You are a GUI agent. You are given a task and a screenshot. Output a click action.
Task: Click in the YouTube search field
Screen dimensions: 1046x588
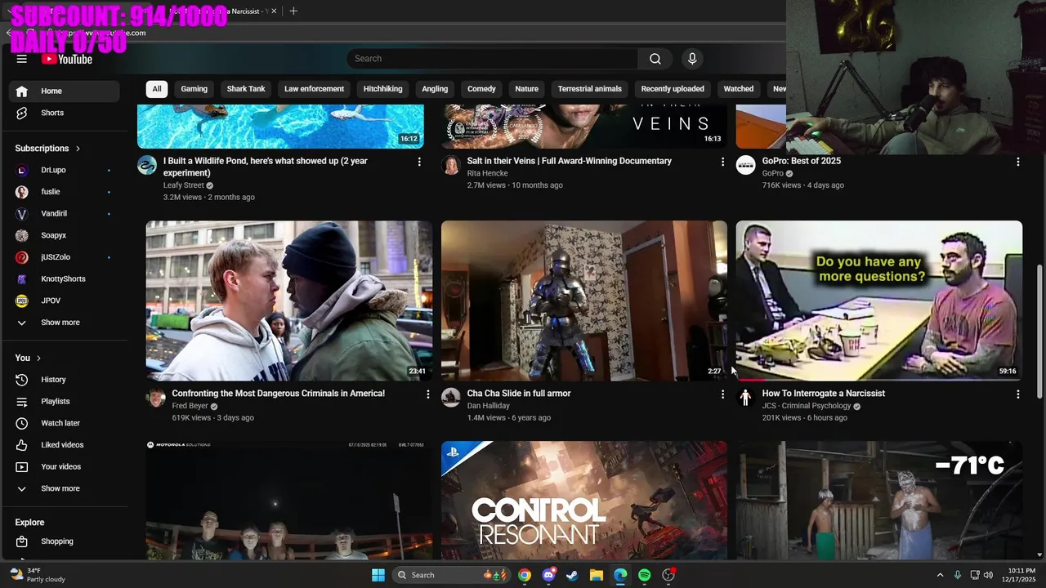[x=493, y=59]
